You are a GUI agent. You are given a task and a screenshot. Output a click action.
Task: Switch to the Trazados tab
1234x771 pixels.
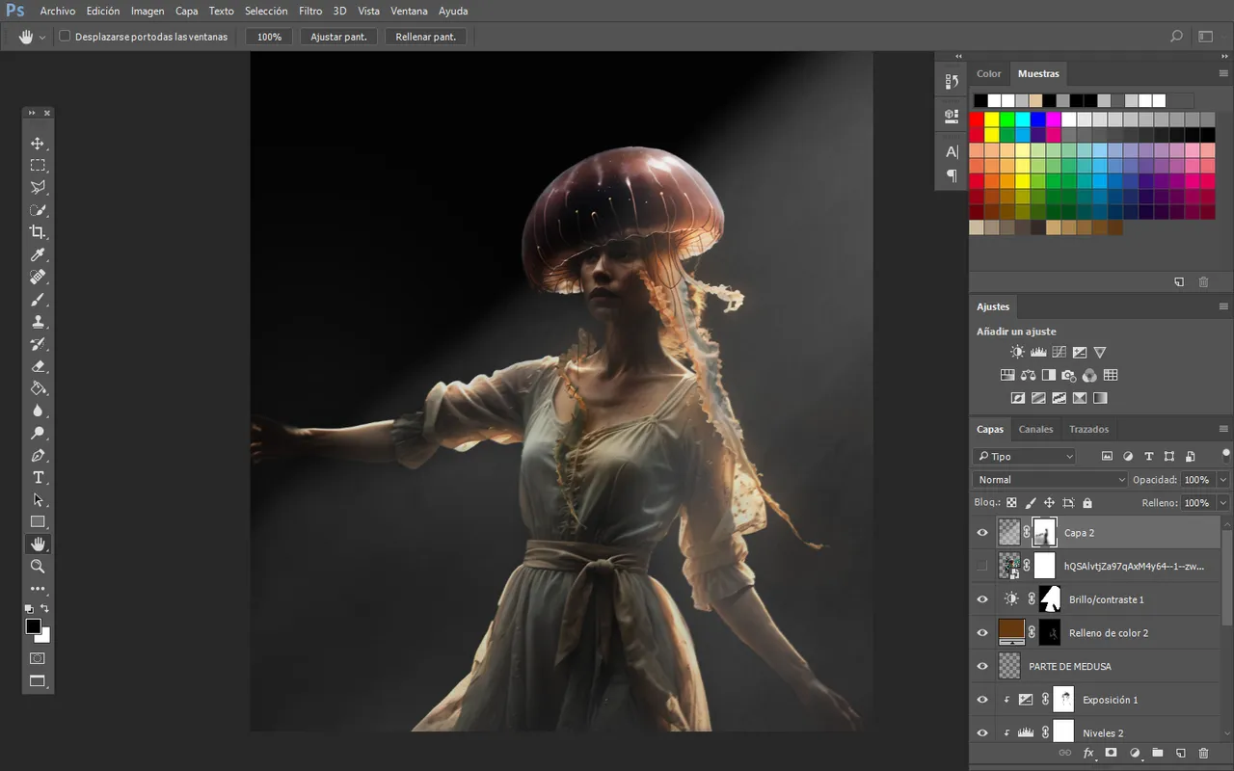click(x=1088, y=429)
